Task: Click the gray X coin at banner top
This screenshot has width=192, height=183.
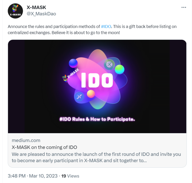Action: [x=109, y=64]
